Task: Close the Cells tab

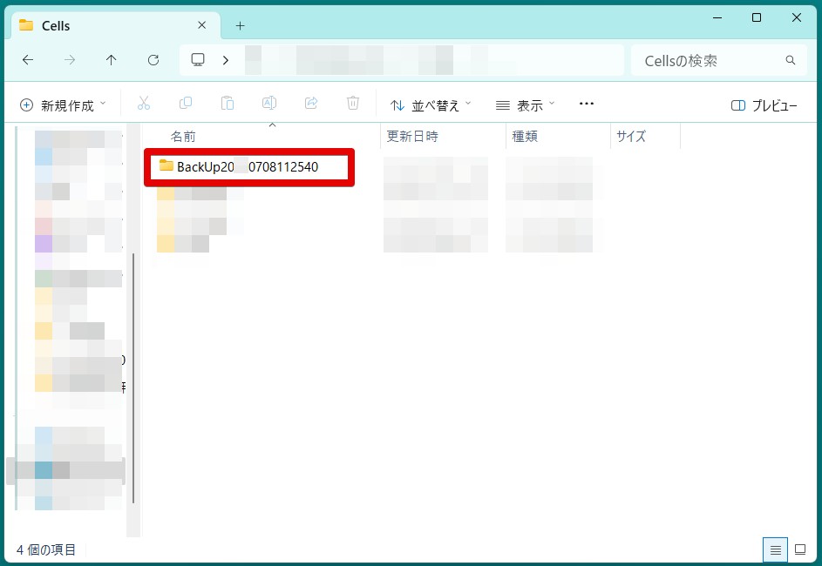Action: pos(202,25)
